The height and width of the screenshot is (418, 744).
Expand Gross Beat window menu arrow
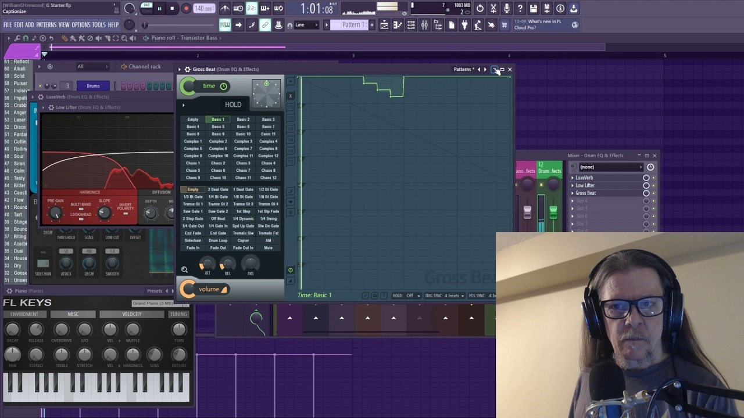click(180, 69)
